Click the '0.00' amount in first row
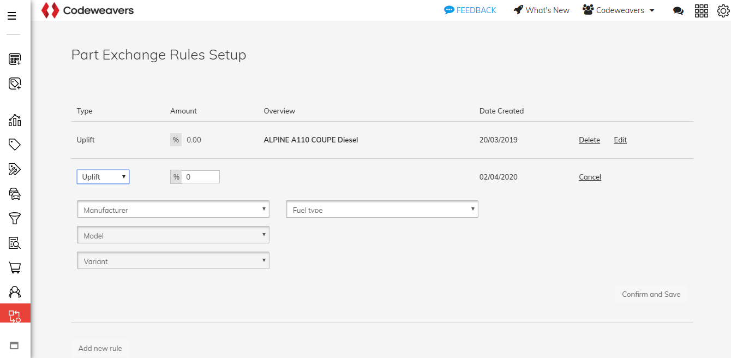The width and height of the screenshot is (731, 358). pos(194,140)
